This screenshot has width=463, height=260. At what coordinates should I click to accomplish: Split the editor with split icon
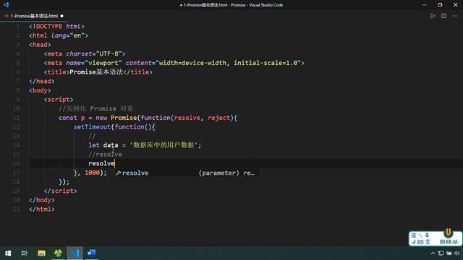pyautogui.click(x=443, y=16)
